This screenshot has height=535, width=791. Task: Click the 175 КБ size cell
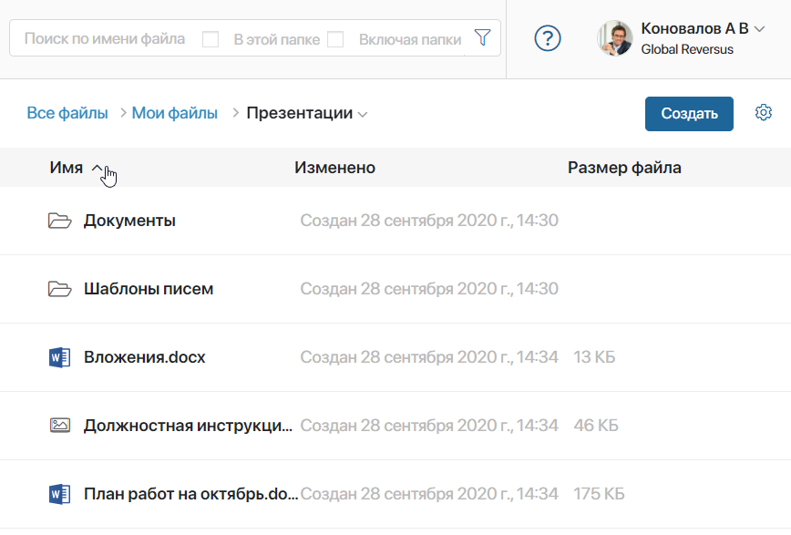(599, 494)
